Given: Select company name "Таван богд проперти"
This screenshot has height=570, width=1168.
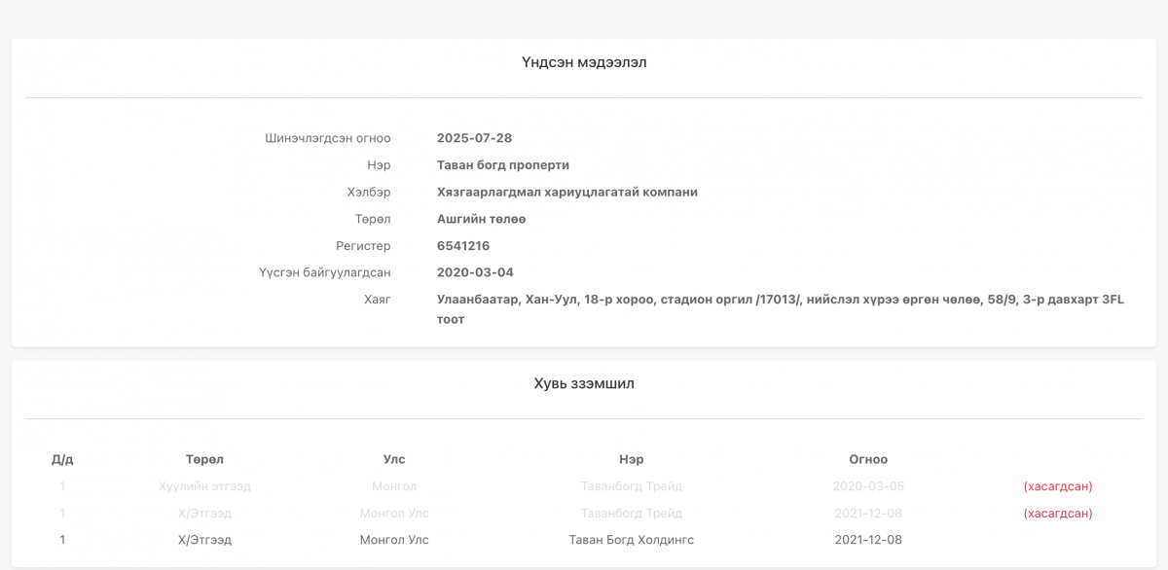Looking at the screenshot, I should click(x=502, y=165).
